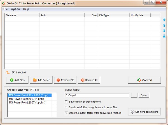Click the move-to-top arrow icon
168x125 pixels.
[x=164, y=20]
